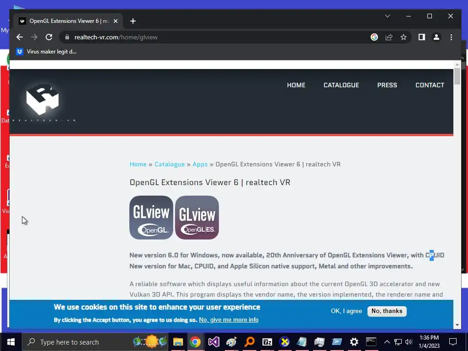Open network status tray icon
Image resolution: width=468 pixels, height=351 pixels.
tap(398, 342)
